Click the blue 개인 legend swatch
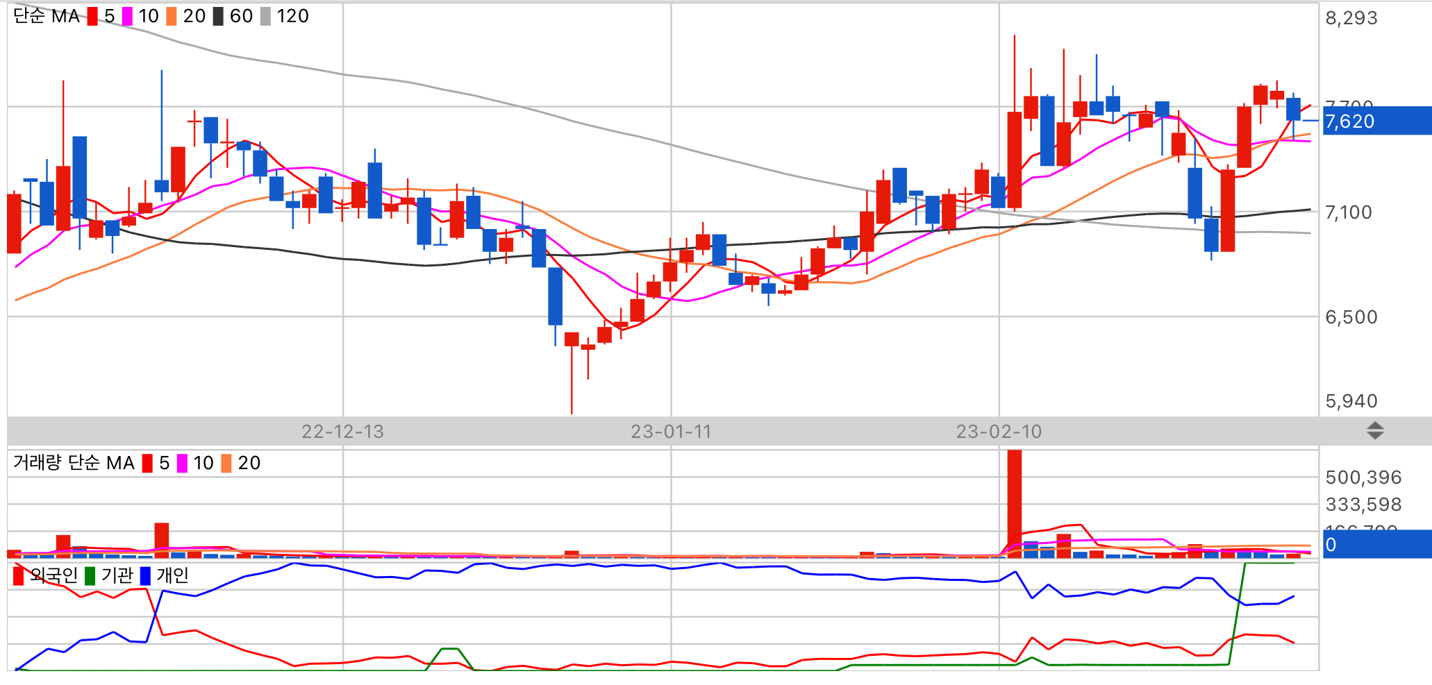 [x=145, y=575]
